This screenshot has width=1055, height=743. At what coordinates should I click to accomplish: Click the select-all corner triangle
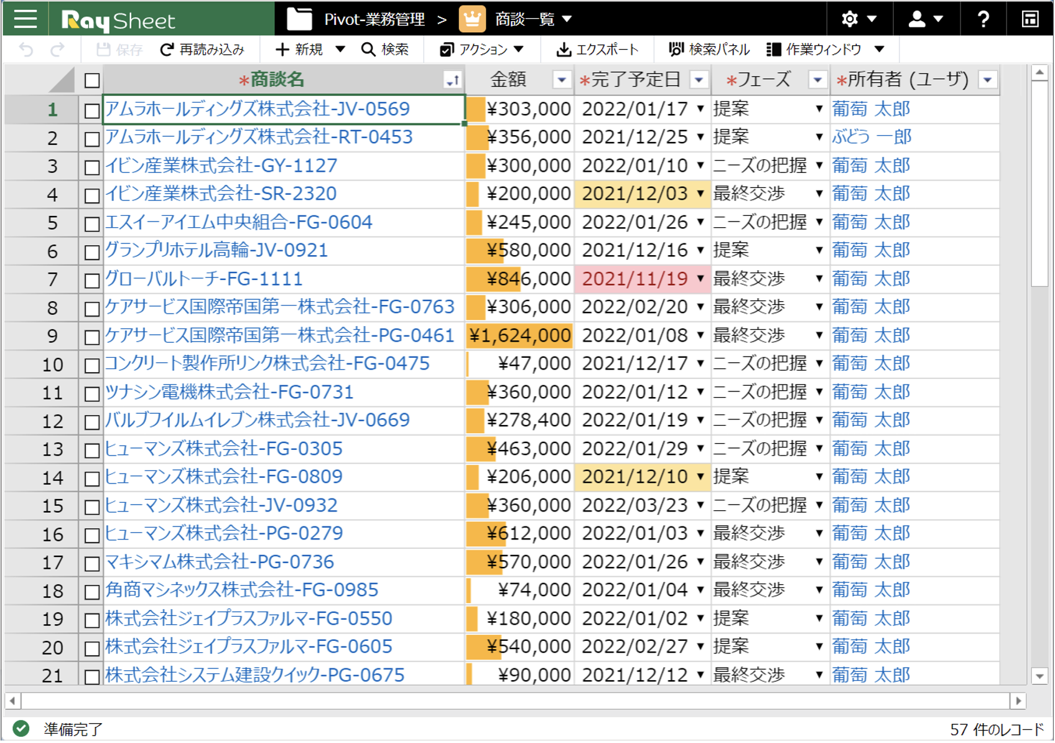point(62,80)
